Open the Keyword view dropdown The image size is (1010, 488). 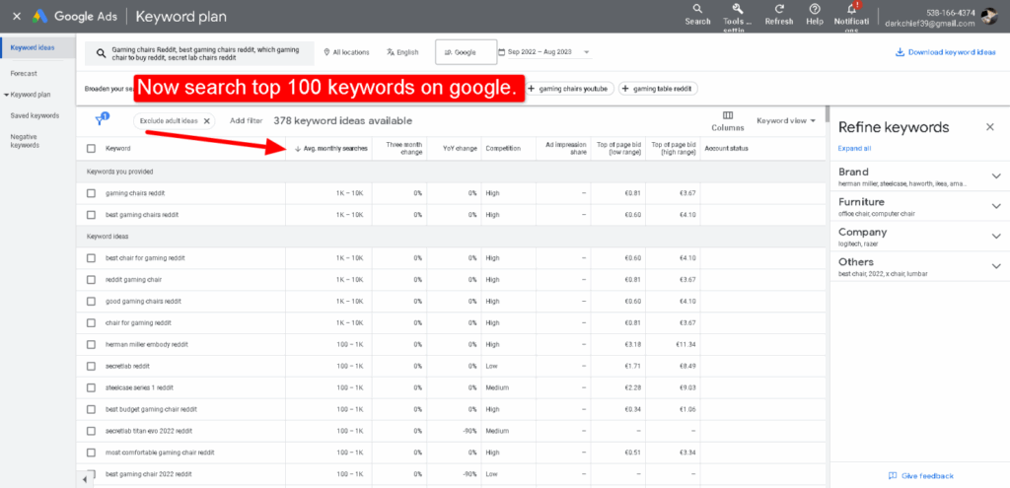[x=786, y=120]
